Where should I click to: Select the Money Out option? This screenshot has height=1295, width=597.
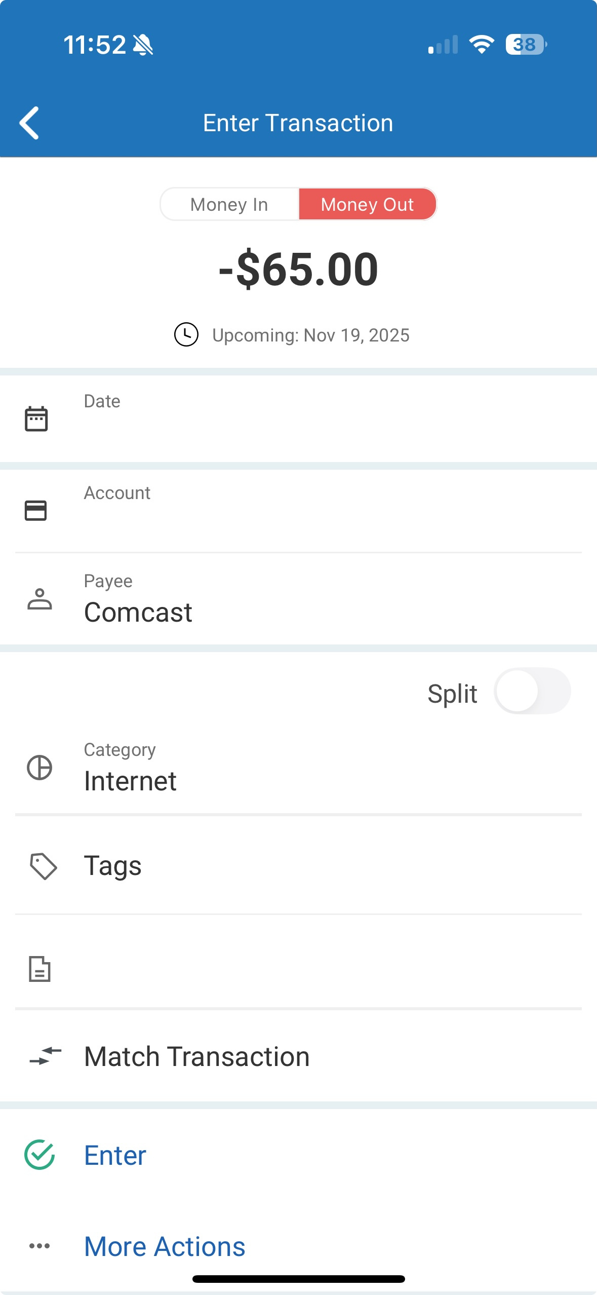[367, 204]
